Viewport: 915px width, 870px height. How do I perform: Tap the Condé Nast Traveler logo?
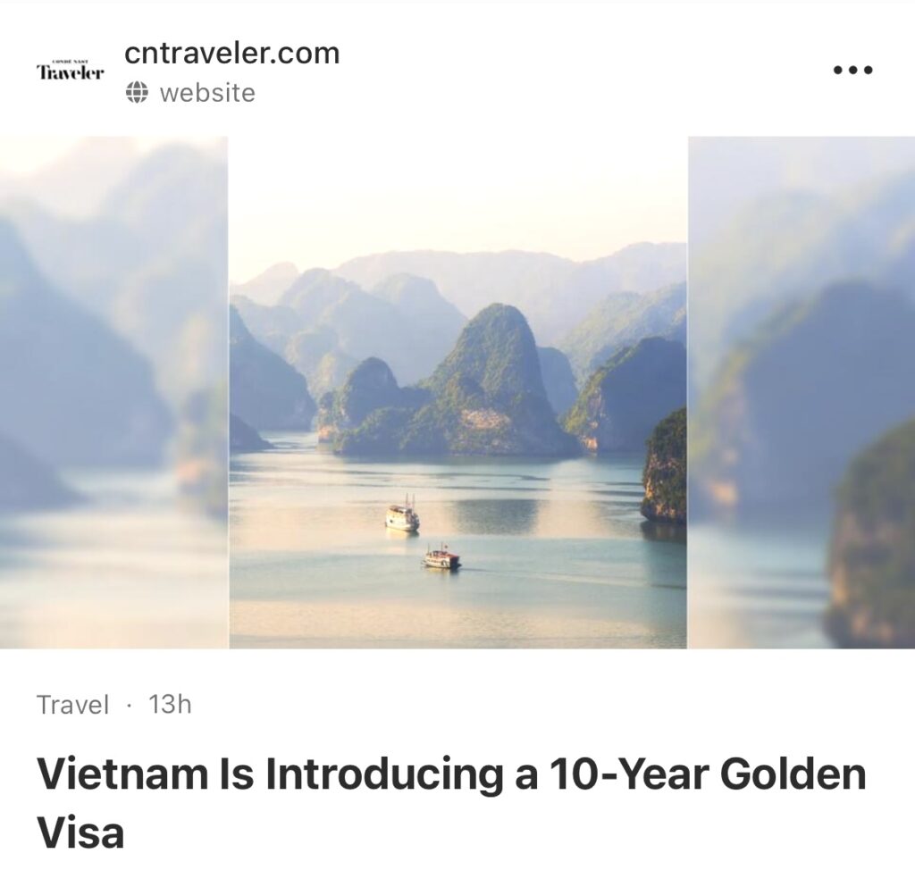[70, 70]
